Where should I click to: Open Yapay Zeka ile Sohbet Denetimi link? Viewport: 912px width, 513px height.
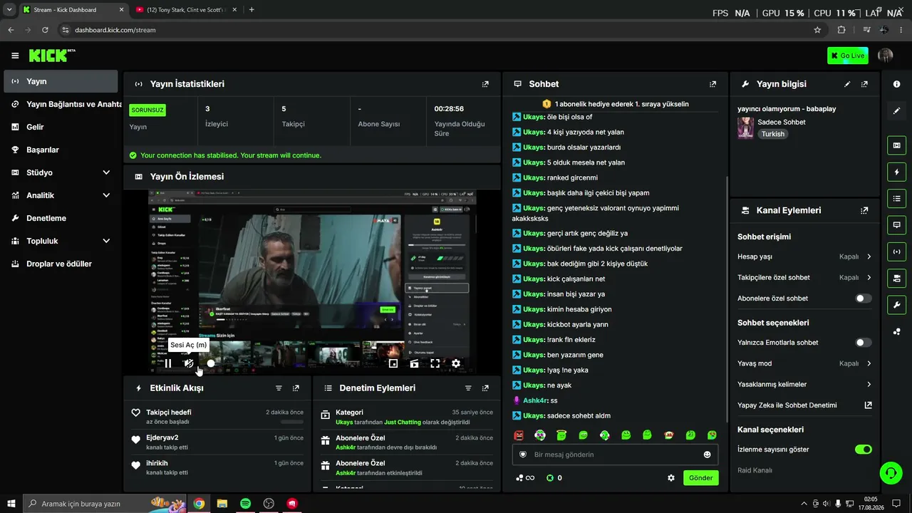[x=804, y=405]
